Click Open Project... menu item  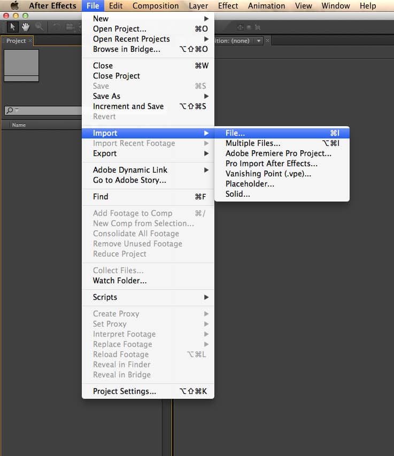148,29
